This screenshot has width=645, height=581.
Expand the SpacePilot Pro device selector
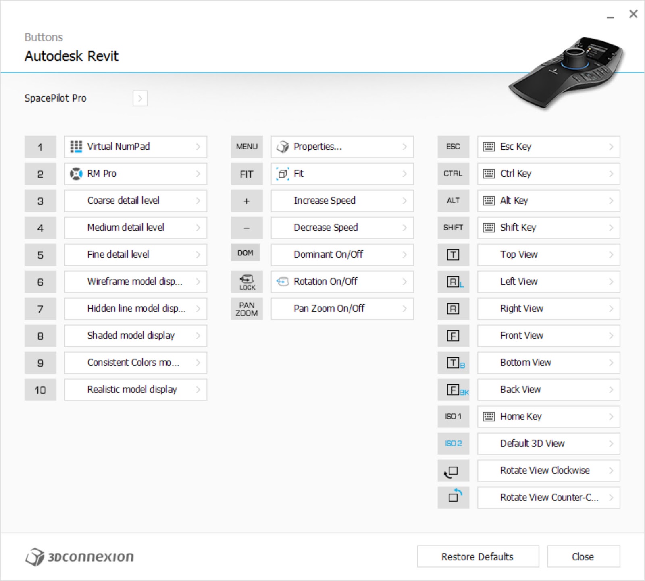click(x=140, y=98)
